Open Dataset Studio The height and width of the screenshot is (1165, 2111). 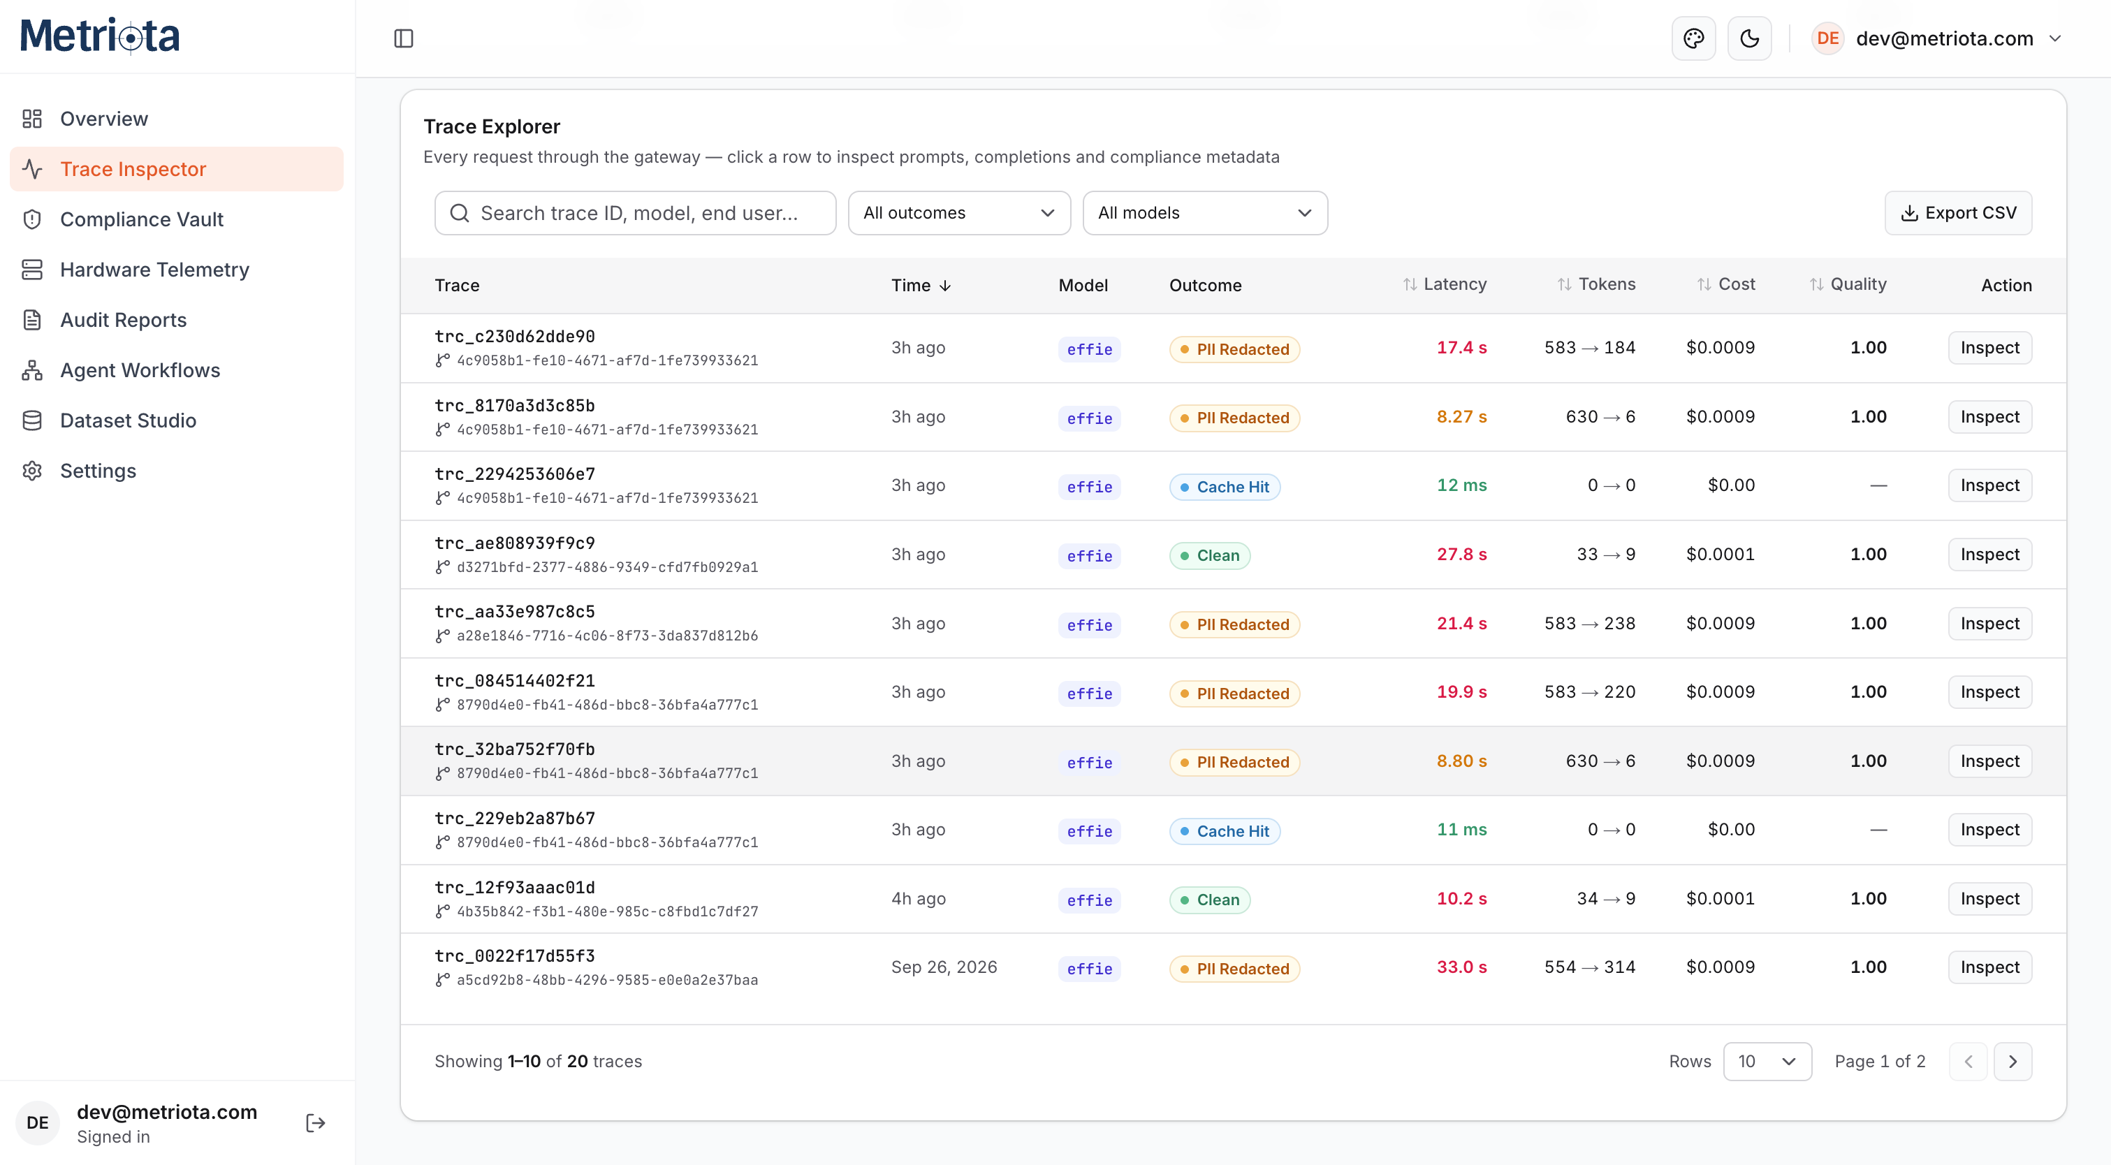click(x=176, y=420)
